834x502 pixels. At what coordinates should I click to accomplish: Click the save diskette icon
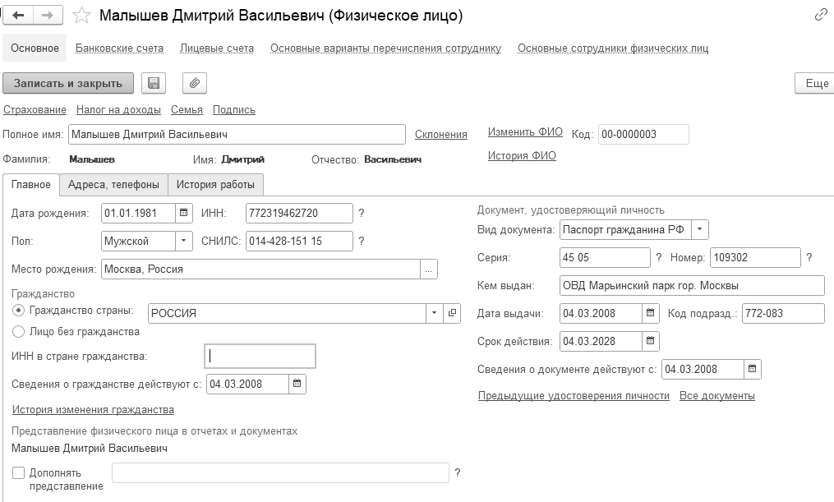click(x=154, y=83)
